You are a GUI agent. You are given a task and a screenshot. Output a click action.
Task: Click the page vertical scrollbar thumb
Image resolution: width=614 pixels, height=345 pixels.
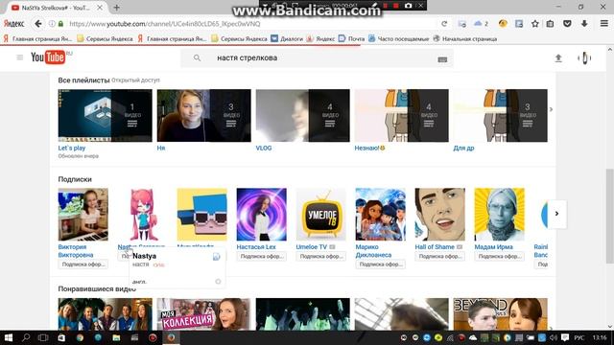(610, 216)
